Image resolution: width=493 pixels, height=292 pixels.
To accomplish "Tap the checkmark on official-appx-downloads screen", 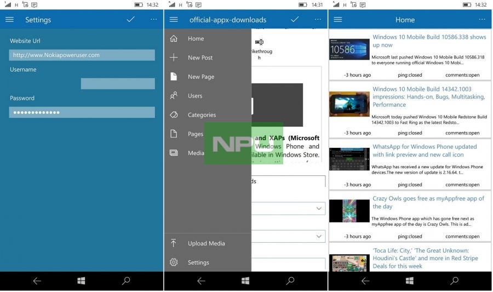I will pyautogui.click(x=295, y=20).
